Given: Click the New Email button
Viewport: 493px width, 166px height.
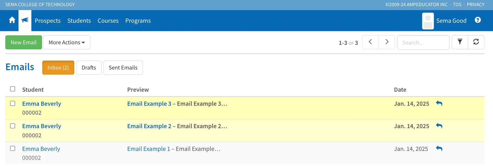Looking at the screenshot, I should (24, 42).
